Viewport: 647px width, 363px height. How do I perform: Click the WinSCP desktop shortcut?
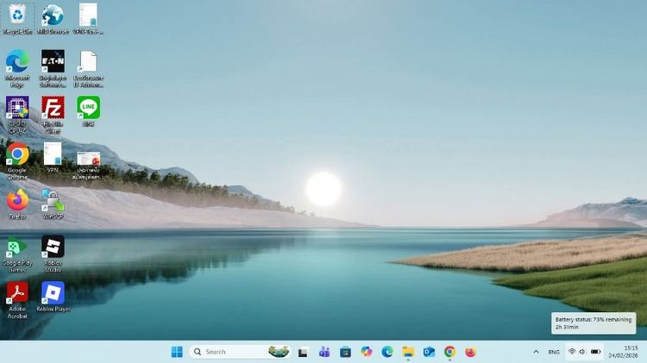(53, 202)
